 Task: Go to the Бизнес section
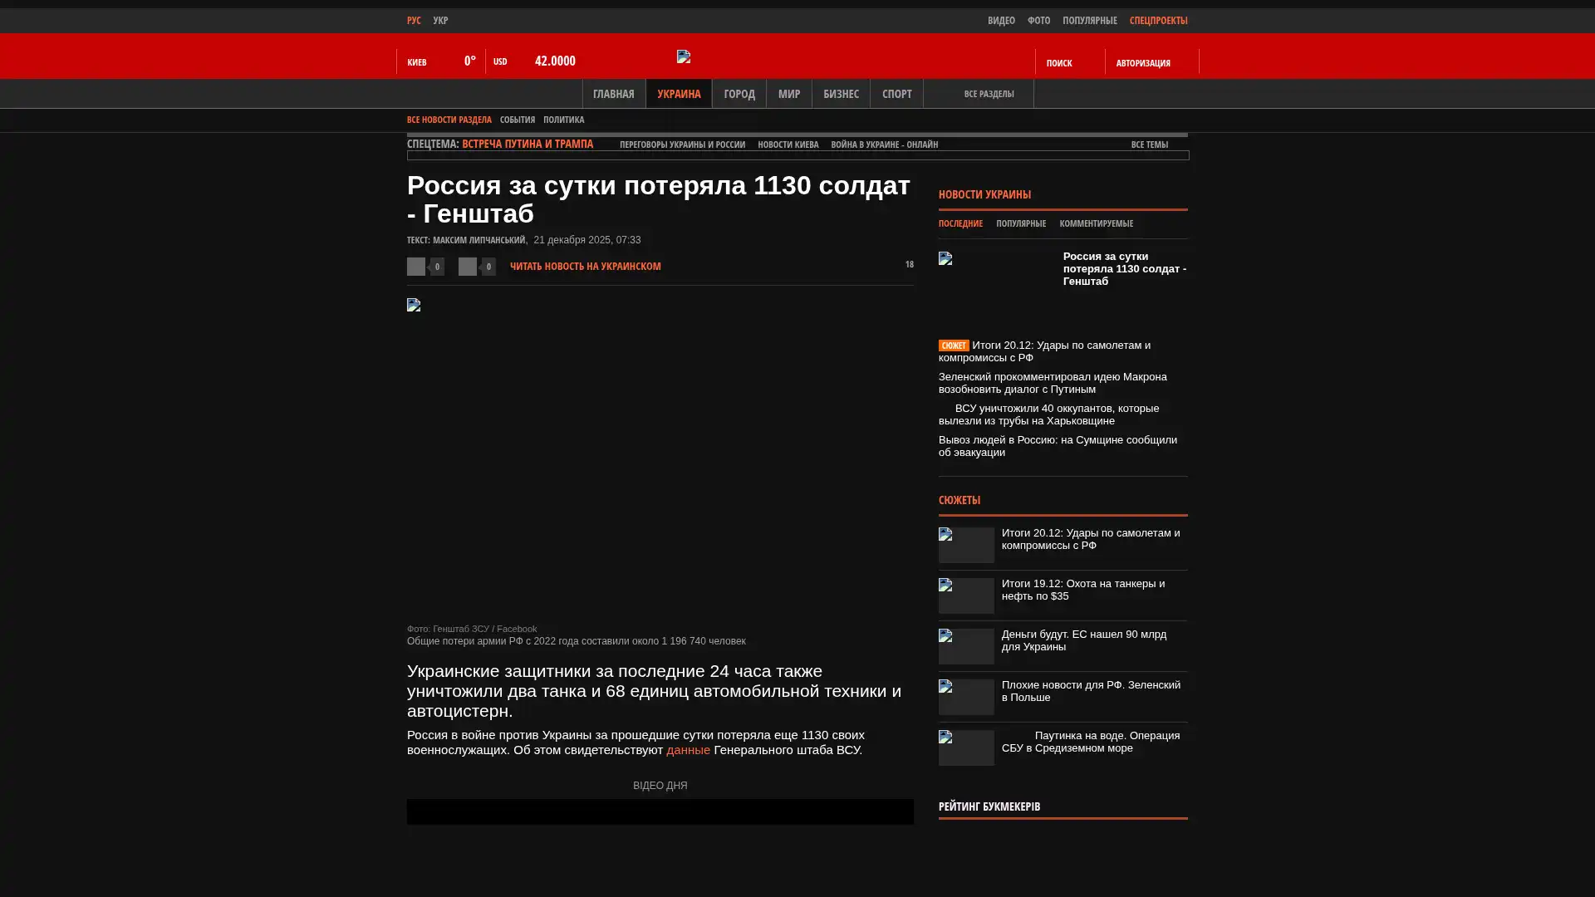coord(840,94)
